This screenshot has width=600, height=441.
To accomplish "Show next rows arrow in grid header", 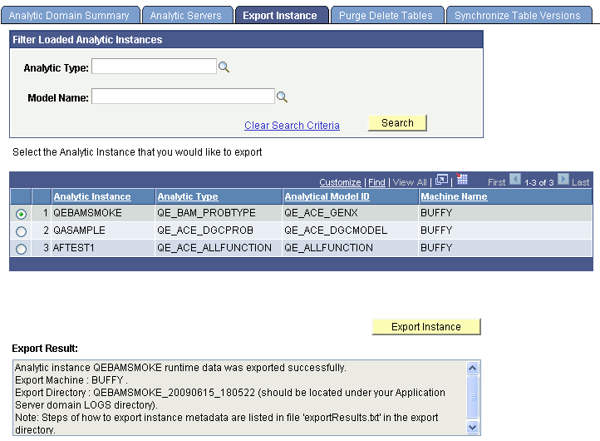I will [563, 179].
